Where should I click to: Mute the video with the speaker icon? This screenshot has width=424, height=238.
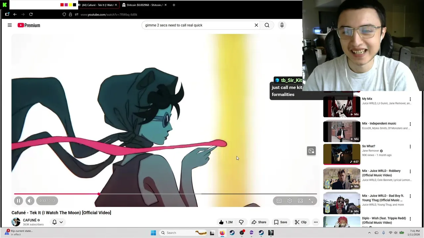click(x=30, y=201)
